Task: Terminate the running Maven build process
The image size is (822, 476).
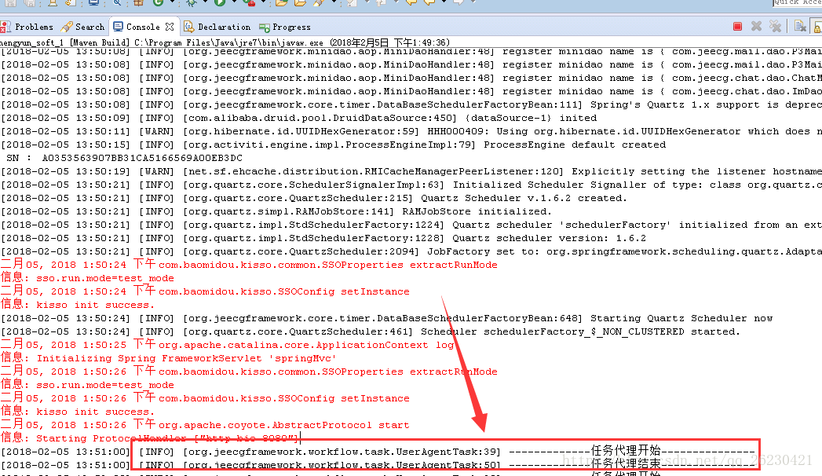Action: tap(737, 27)
